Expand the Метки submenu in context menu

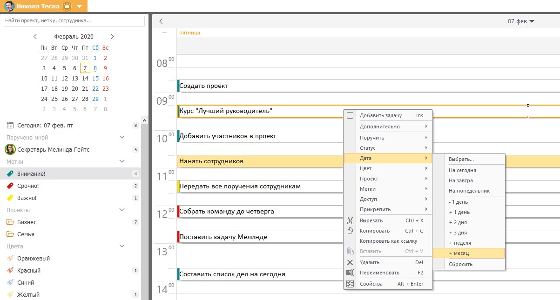388,189
